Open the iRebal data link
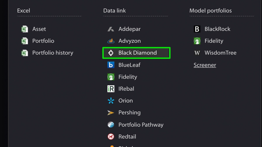The image size is (262, 147). click(126, 89)
